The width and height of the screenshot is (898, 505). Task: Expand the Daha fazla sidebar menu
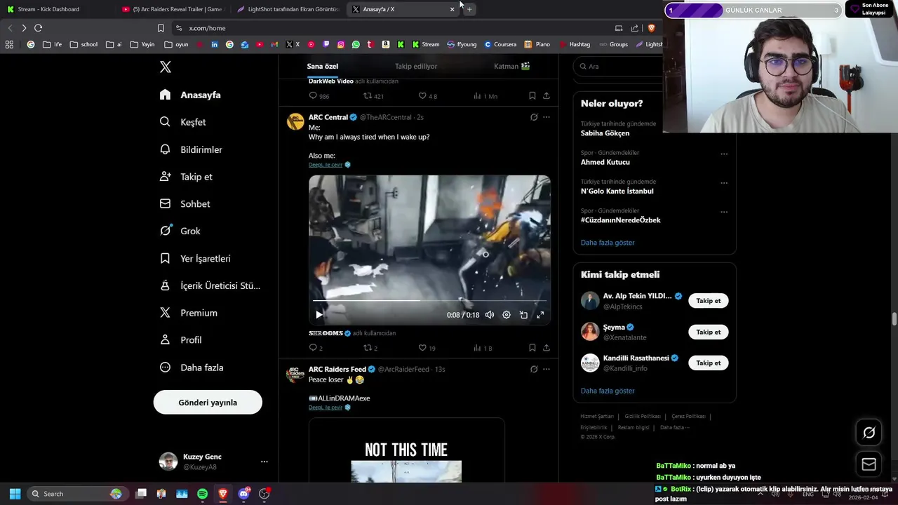(192, 368)
